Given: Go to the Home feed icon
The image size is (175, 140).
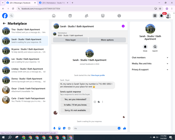Looking at the screenshot, I should click(54, 16).
